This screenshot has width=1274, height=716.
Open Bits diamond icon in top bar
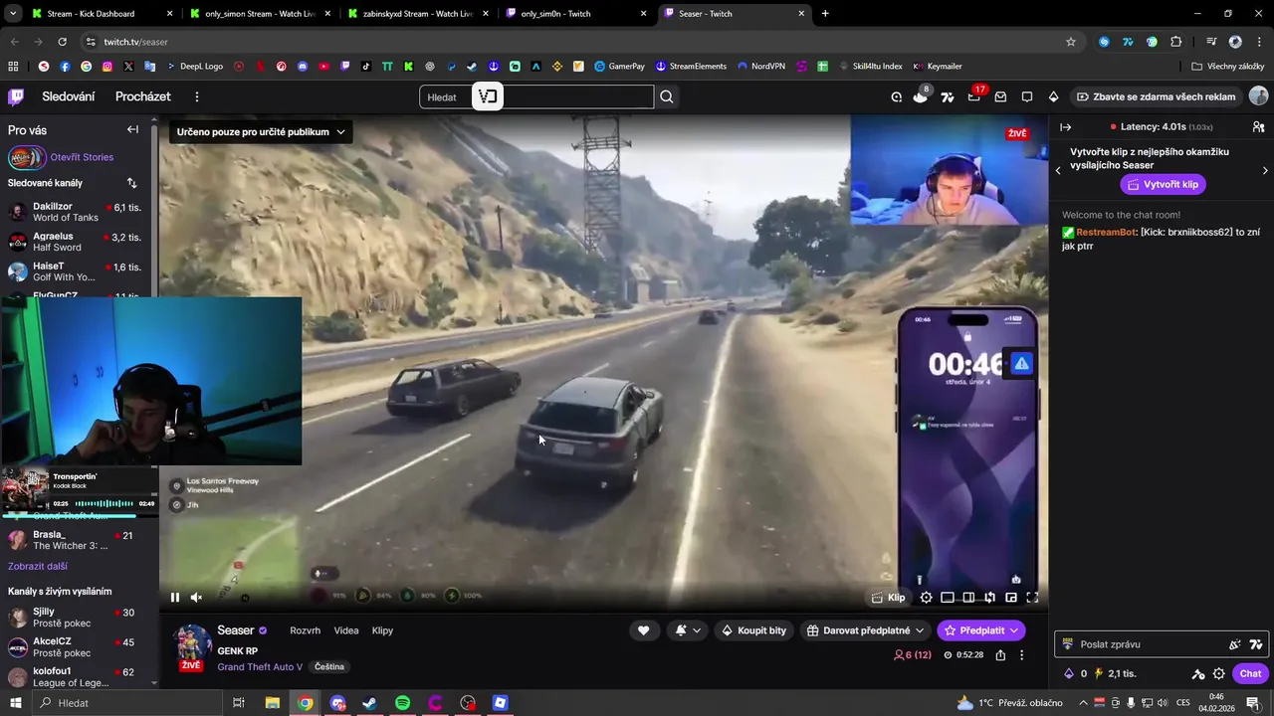[x=1053, y=96]
